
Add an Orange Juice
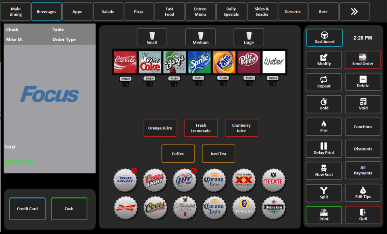160,128
